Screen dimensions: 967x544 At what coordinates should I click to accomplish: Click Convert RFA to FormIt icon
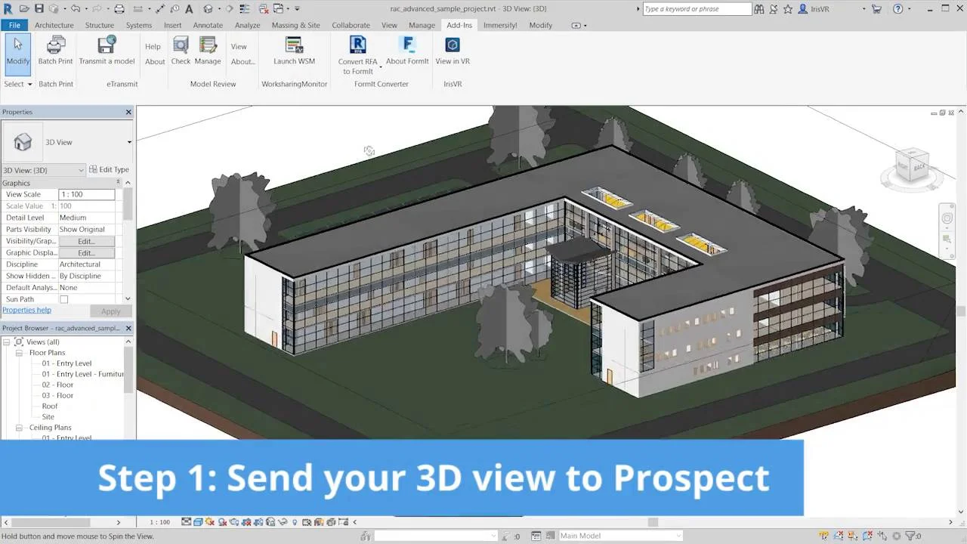[358, 45]
